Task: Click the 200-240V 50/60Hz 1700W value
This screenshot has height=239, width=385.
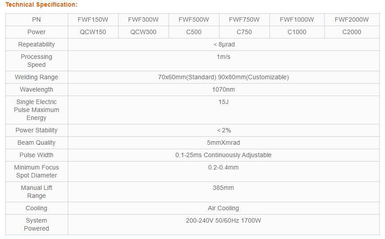Action: pos(223,220)
